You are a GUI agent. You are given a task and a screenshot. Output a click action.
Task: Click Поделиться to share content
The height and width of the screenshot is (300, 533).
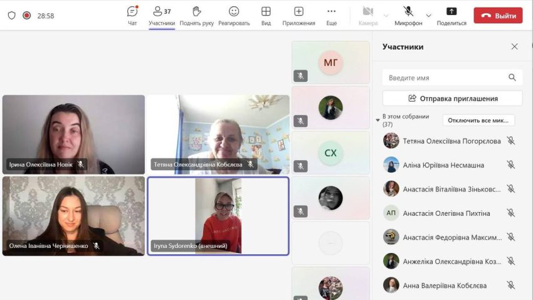click(451, 16)
